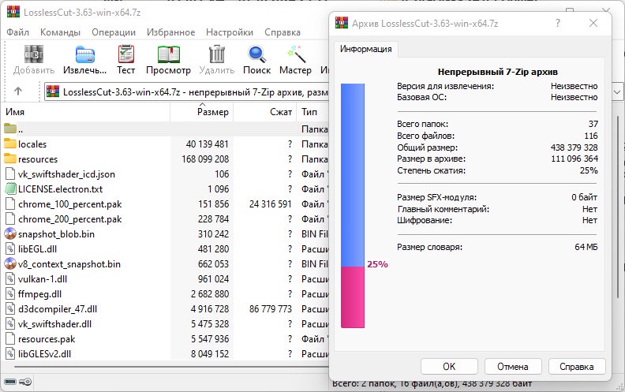Open the Избранное menu

click(x=171, y=32)
